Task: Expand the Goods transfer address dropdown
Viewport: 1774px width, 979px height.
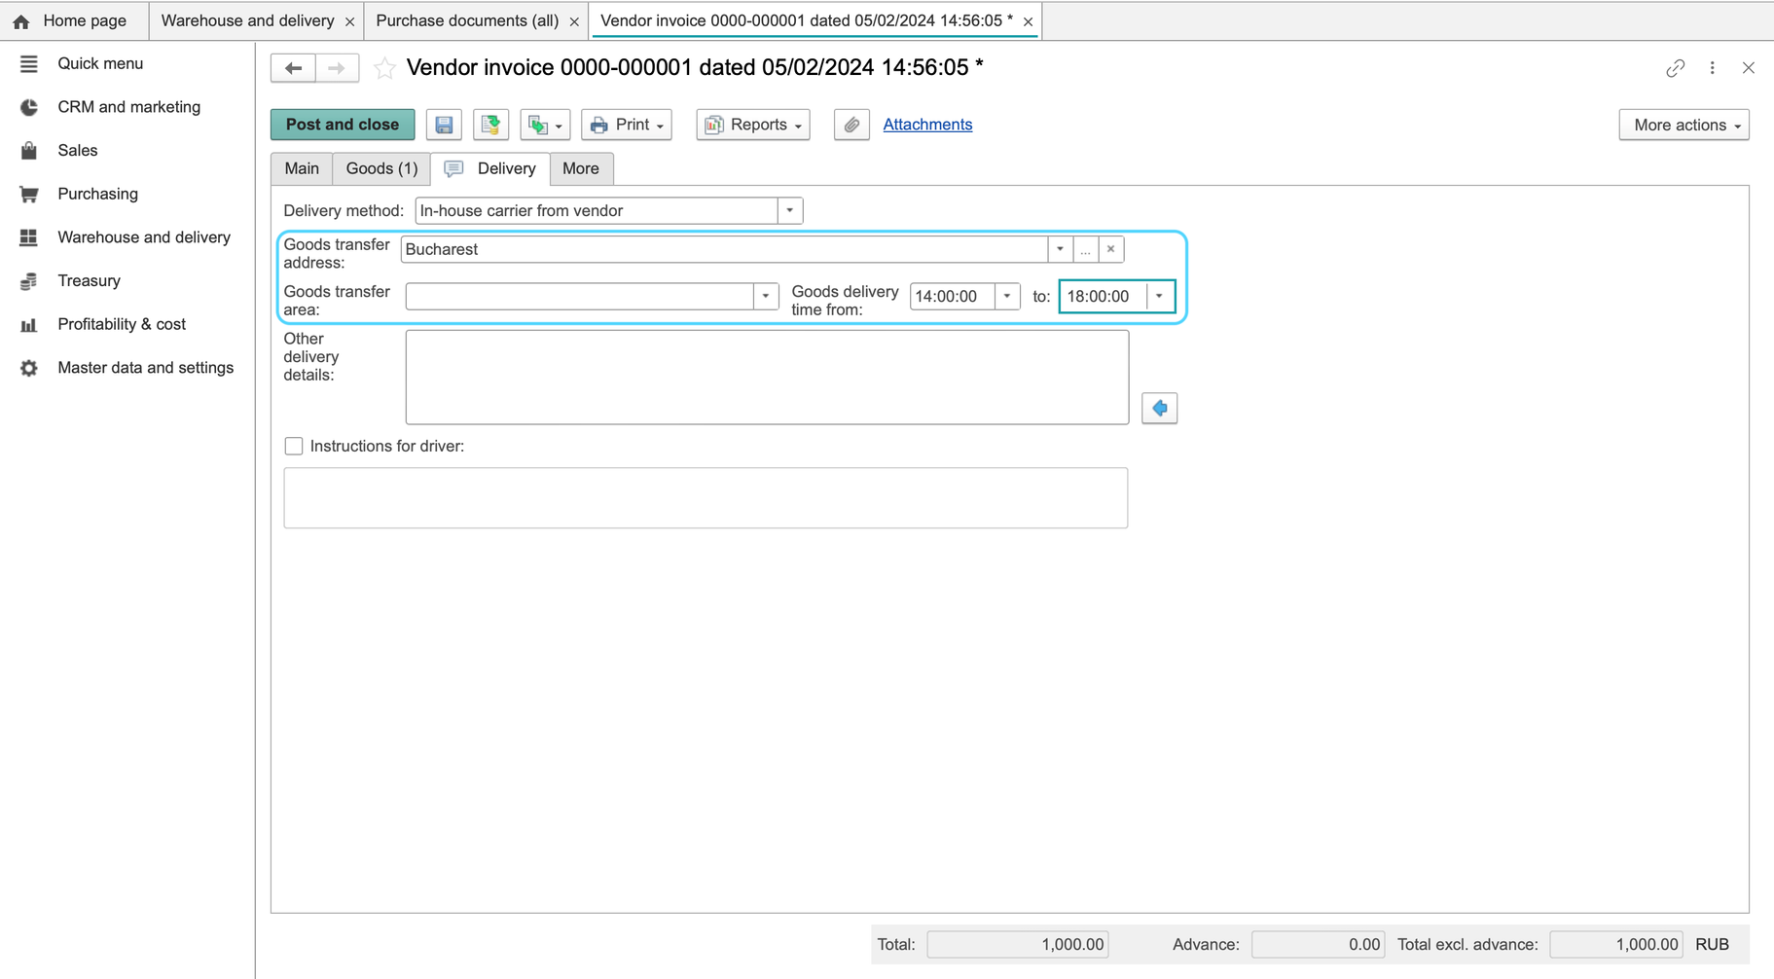Action: 1060,249
